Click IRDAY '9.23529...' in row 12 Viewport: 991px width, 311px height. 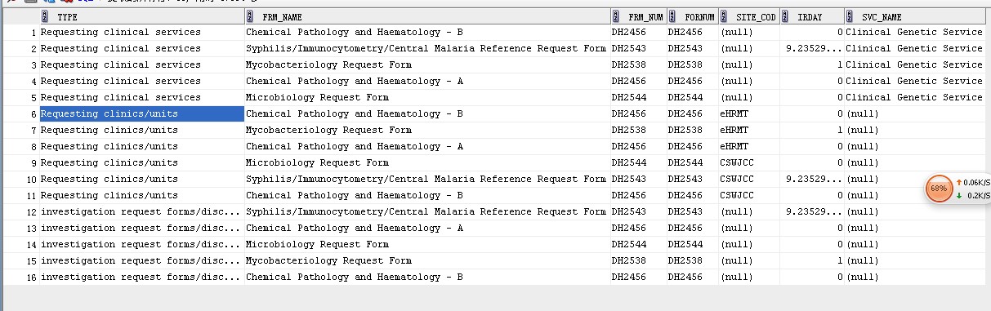[x=815, y=212]
